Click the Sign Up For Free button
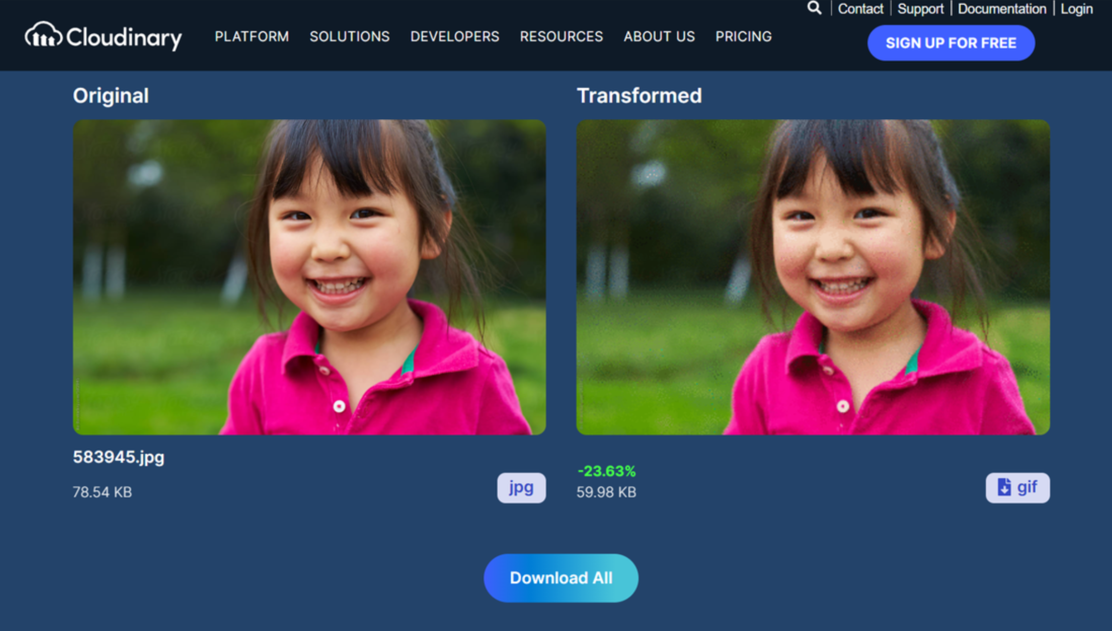 pos(951,43)
